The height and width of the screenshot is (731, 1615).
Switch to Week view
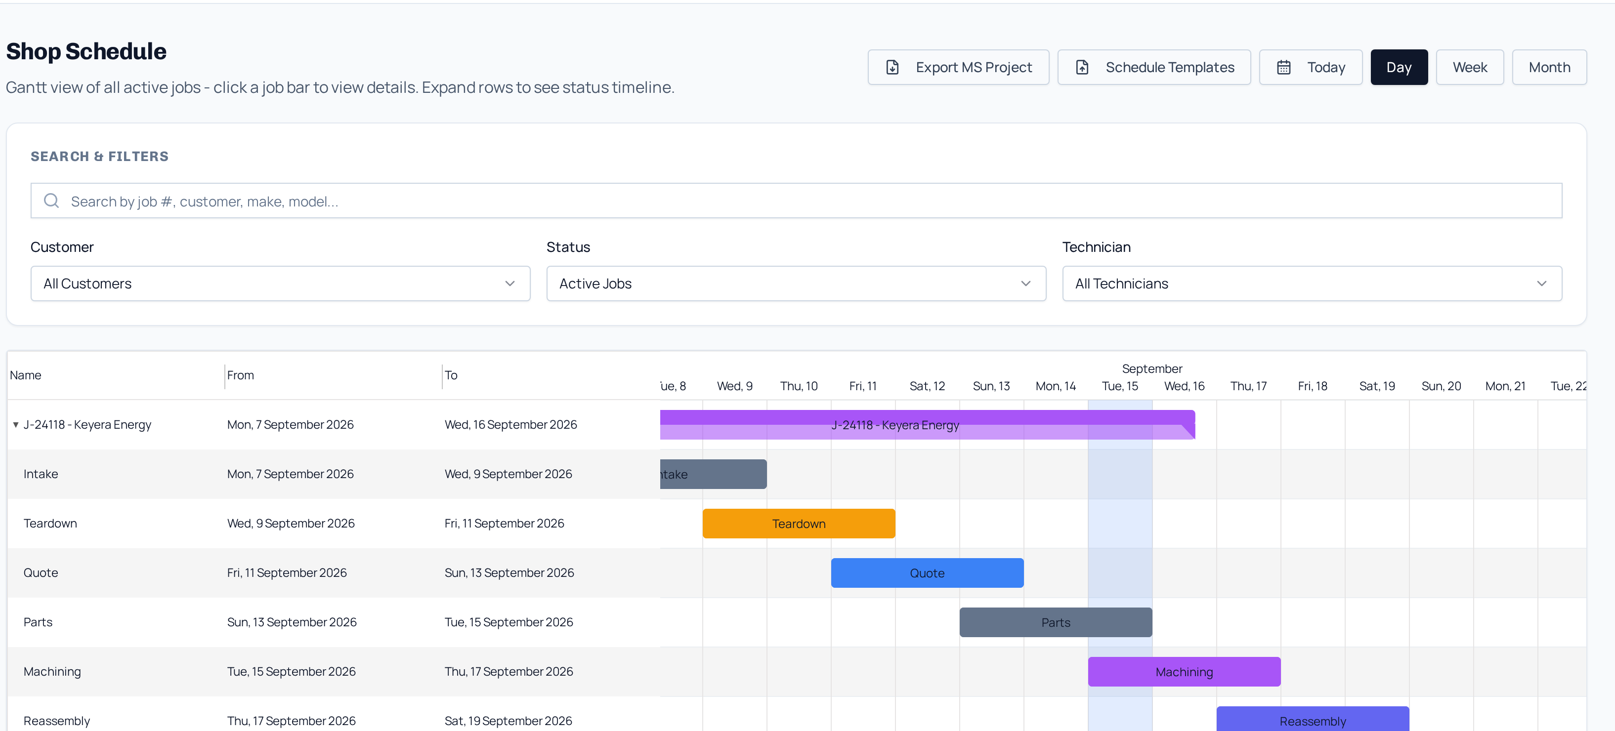tap(1470, 67)
